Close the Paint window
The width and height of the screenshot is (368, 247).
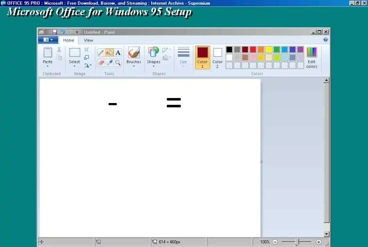tap(326, 32)
